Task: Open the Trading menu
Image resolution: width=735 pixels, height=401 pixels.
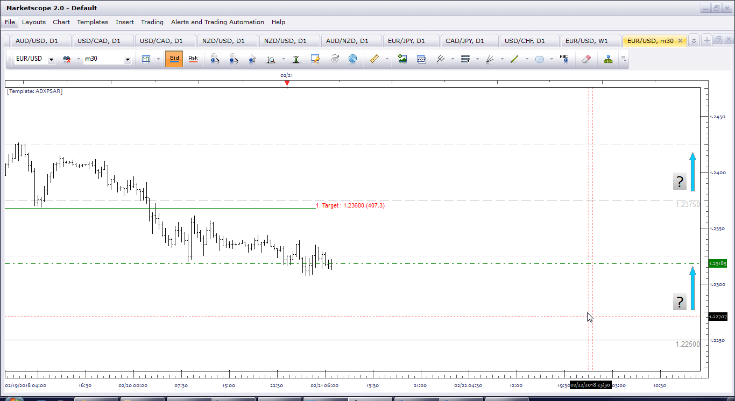Action: (x=152, y=22)
